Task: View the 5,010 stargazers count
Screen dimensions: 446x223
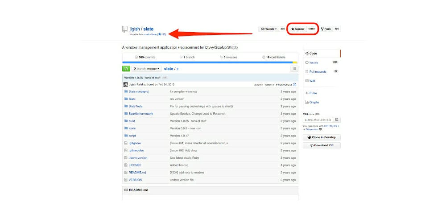Action: (x=311, y=29)
